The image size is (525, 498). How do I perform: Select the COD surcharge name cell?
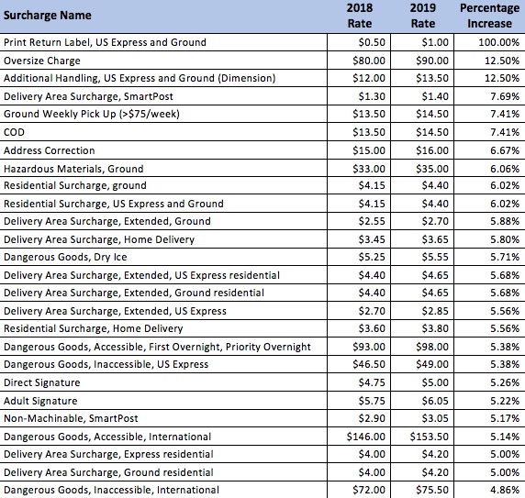click(163, 132)
